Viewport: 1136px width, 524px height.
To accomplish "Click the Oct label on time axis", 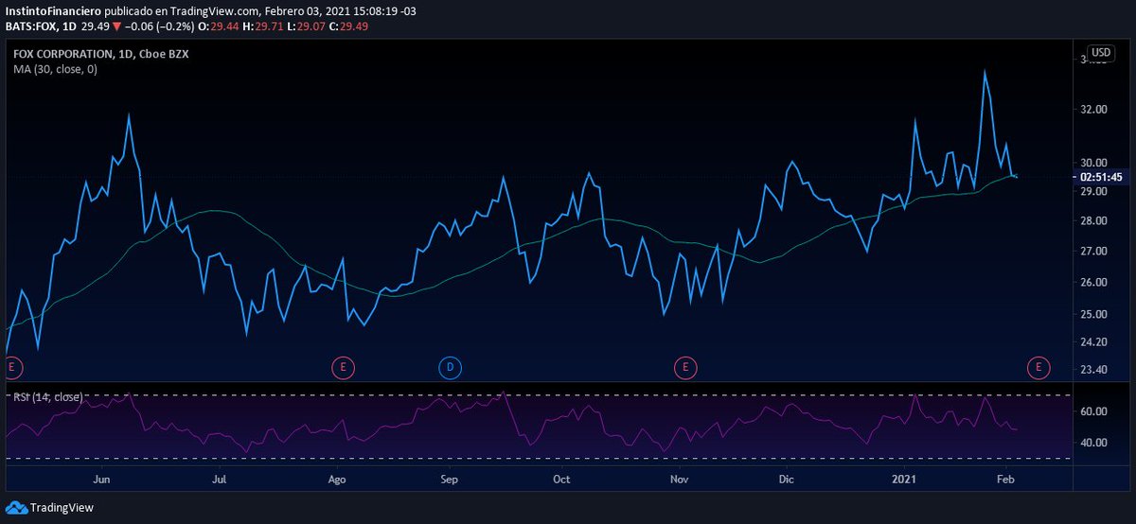I will click(x=562, y=480).
